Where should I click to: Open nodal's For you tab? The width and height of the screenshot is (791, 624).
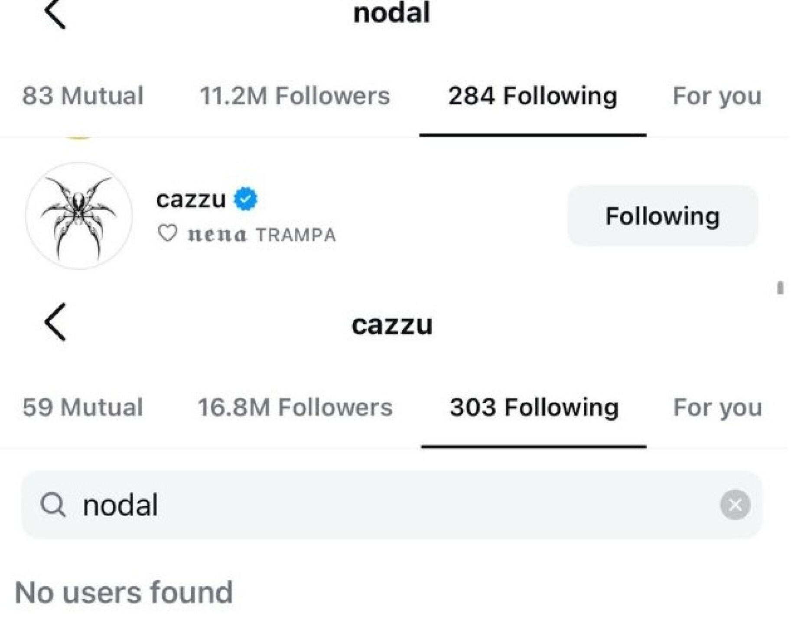717,96
